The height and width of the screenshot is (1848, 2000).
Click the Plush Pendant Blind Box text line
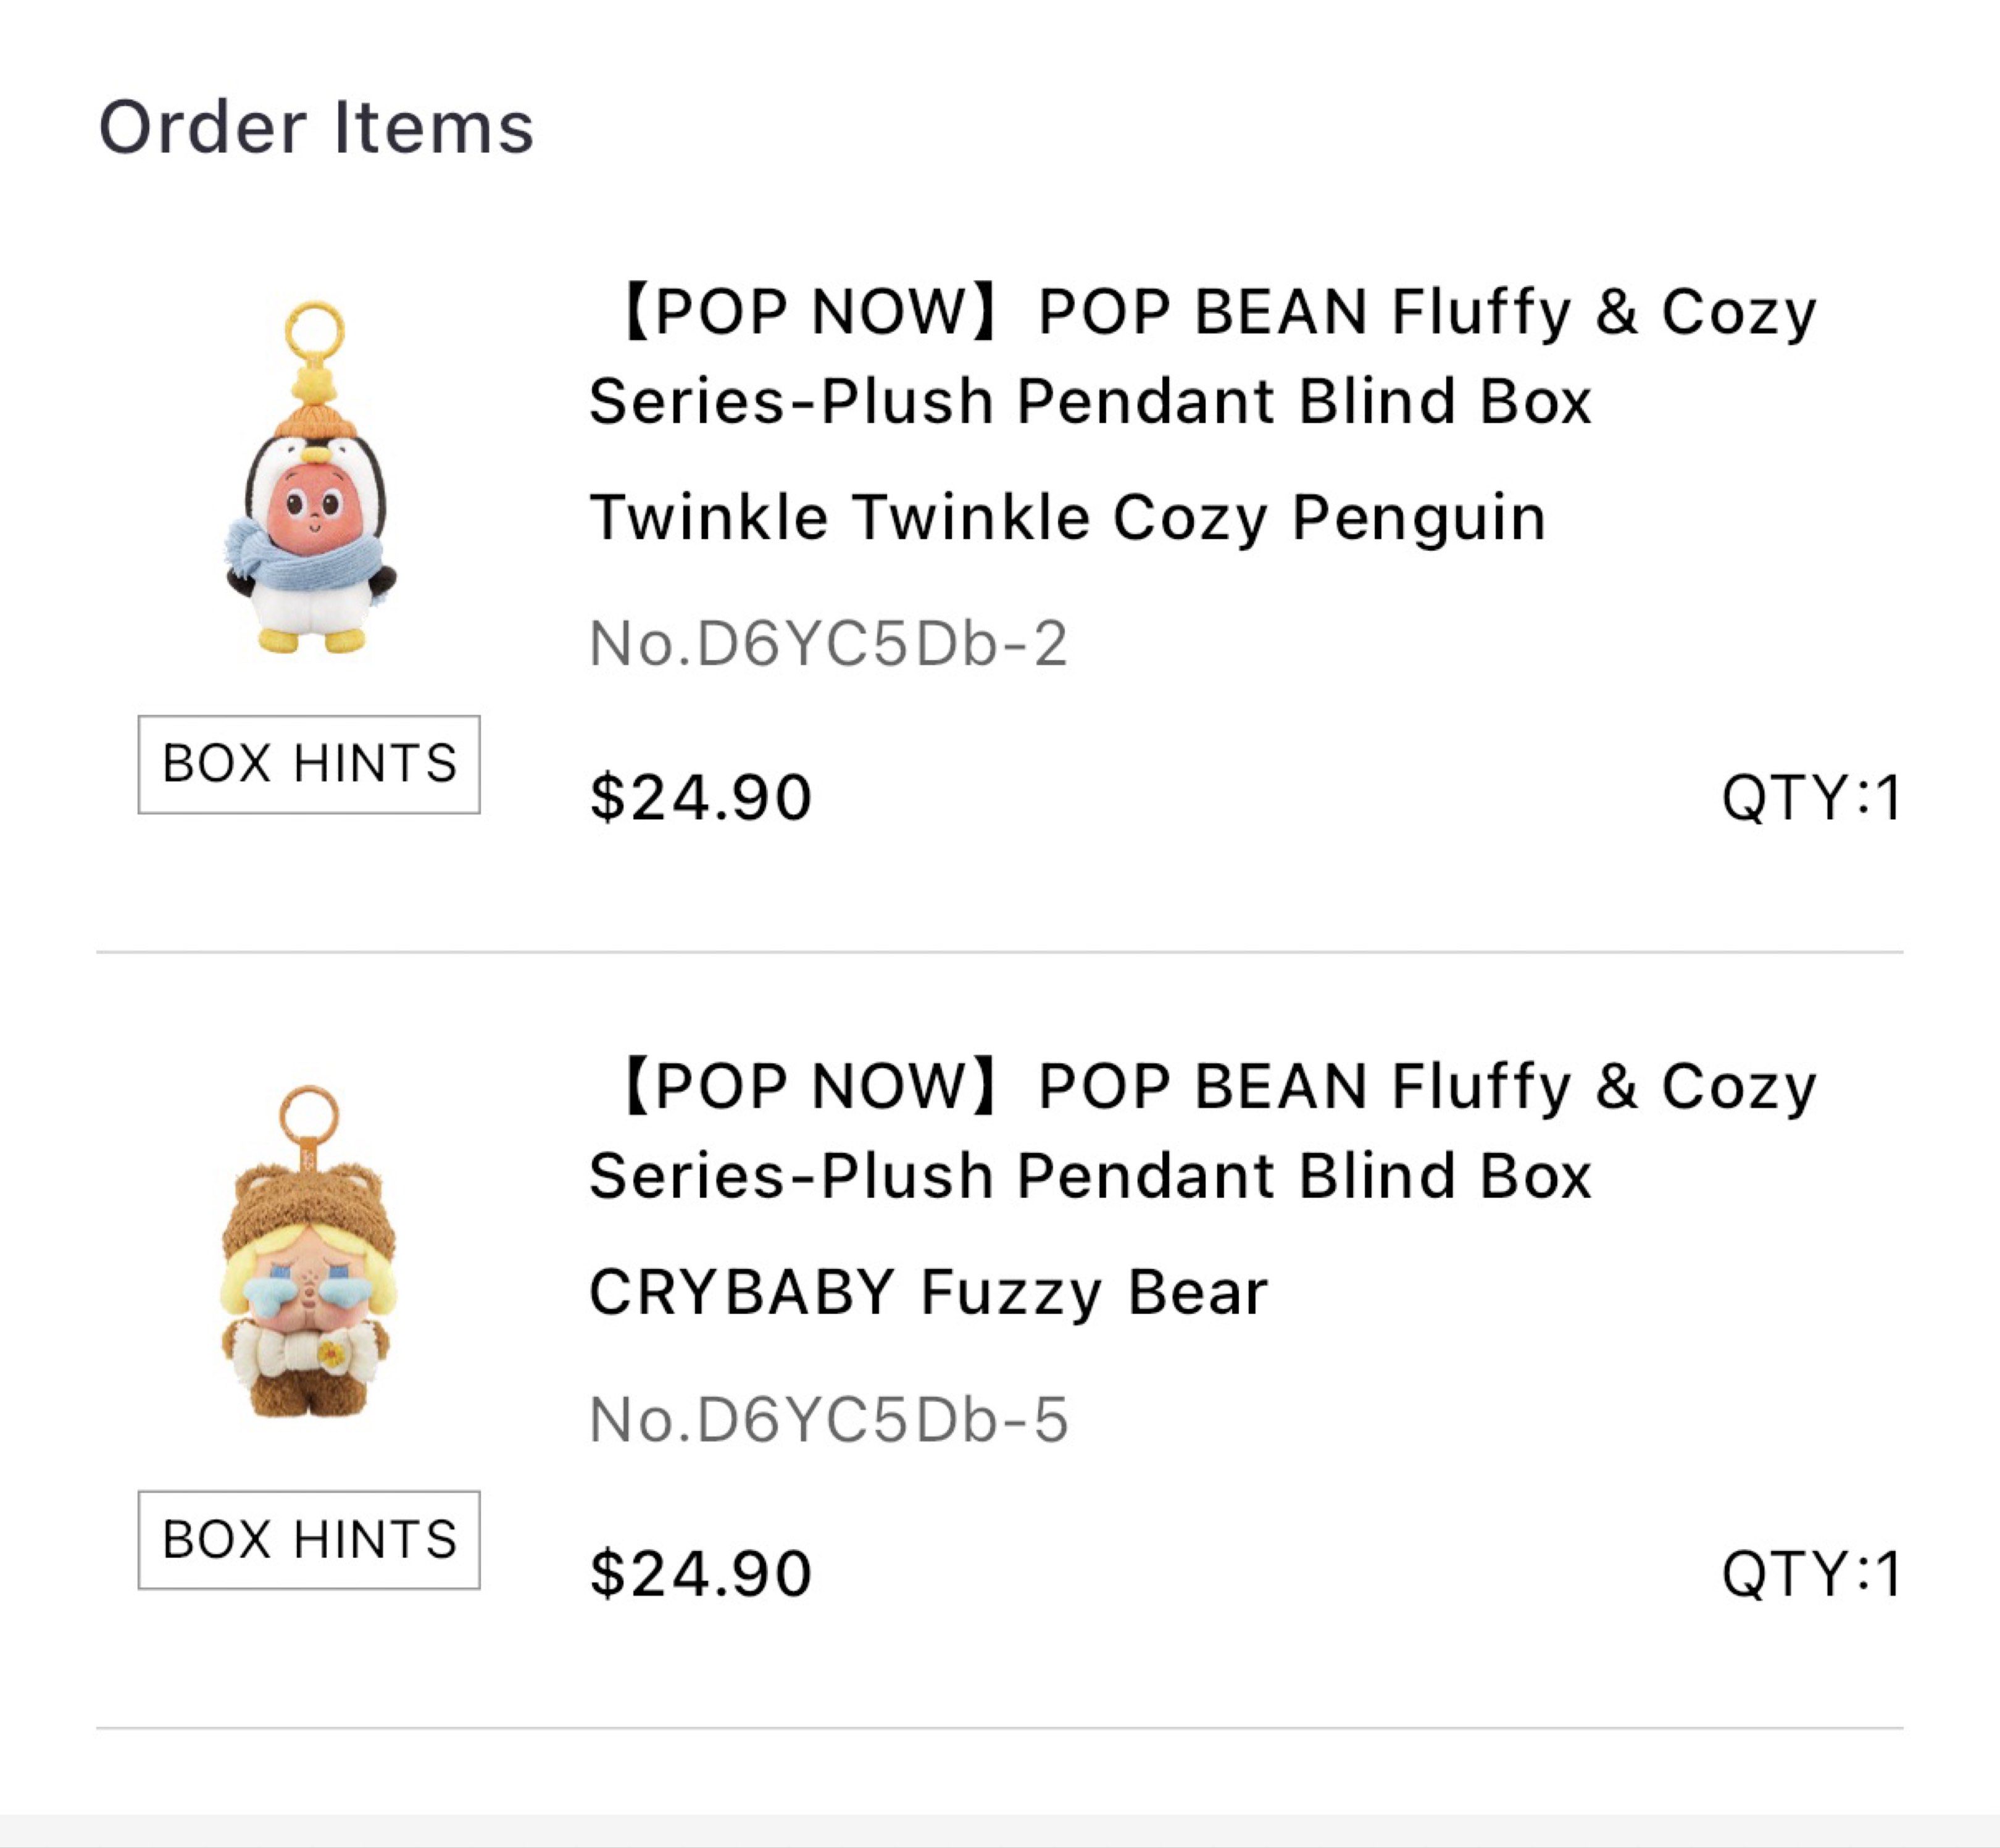tap(1090, 400)
